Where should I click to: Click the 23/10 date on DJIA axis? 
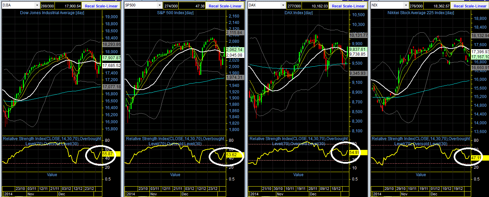pos(21,189)
